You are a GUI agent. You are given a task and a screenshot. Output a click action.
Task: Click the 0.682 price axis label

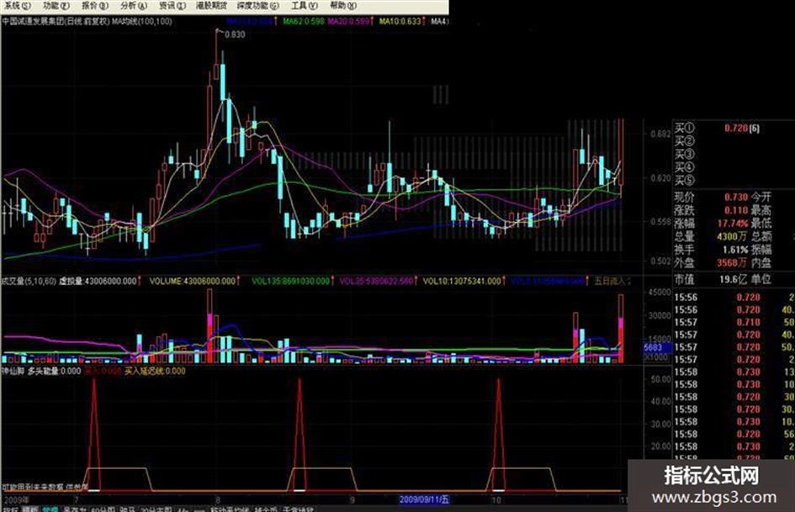pyautogui.click(x=660, y=134)
